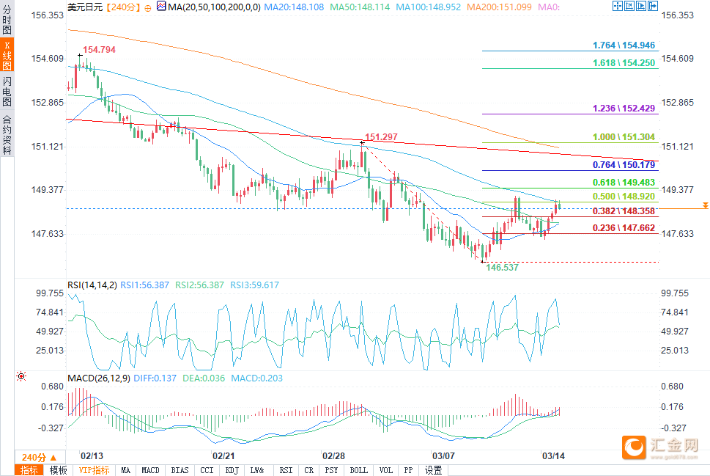Click the 03/14 date on the time axis
This screenshot has width=710, height=476.
pos(553,456)
